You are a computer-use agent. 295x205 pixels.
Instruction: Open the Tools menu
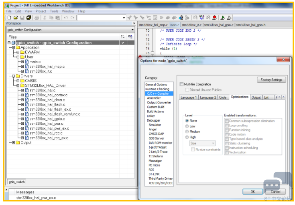(54, 11)
